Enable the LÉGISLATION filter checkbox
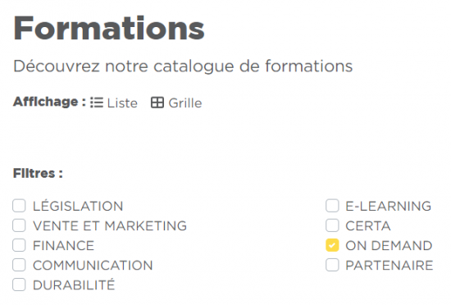The height and width of the screenshot is (305, 451). pyautogui.click(x=19, y=206)
